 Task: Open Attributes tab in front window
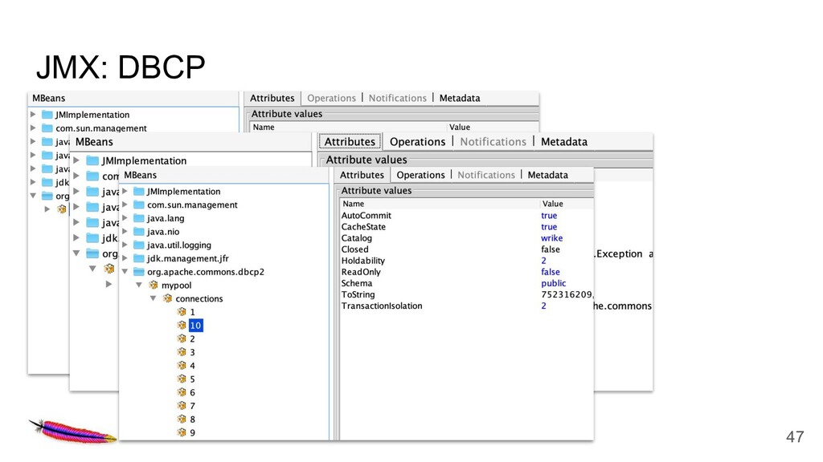(x=362, y=175)
